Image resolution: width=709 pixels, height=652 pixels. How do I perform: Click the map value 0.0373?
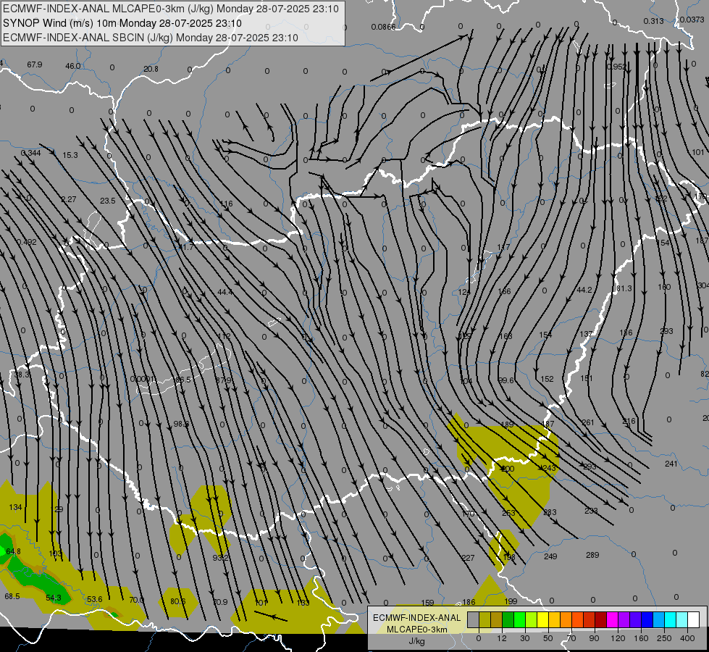(692, 20)
